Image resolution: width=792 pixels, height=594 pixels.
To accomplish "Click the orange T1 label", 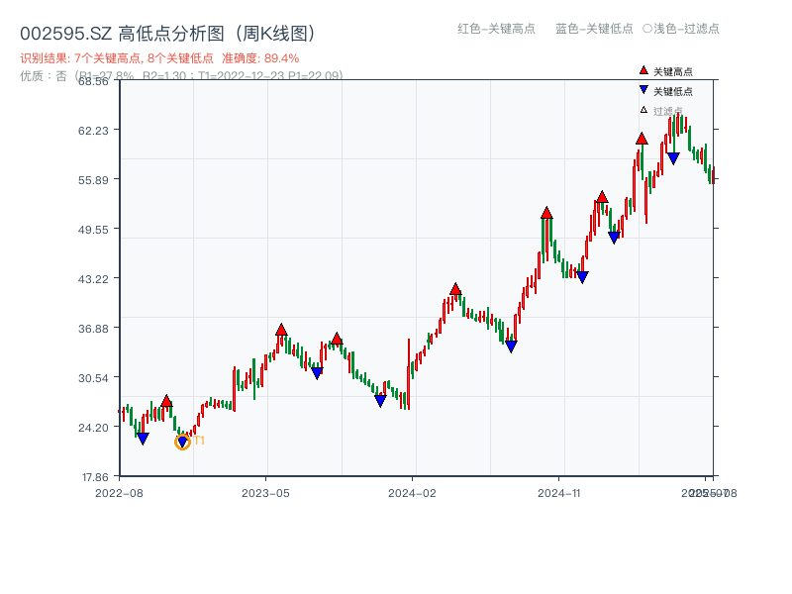I will coord(199,441).
